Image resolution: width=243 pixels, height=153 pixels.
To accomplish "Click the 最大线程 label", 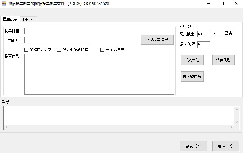I will [187, 44].
